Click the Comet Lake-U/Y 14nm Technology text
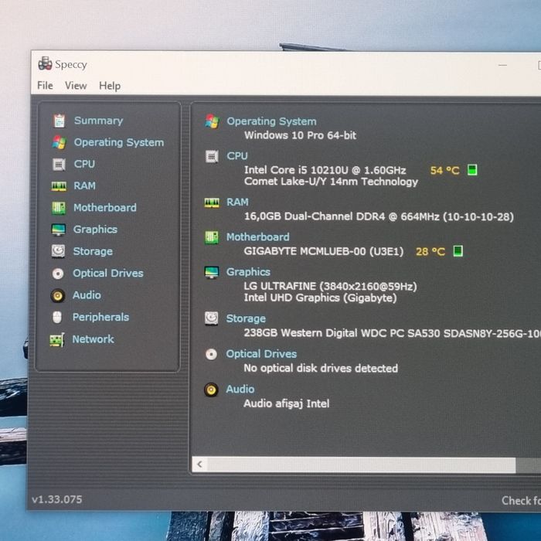The image size is (541, 541). [x=332, y=182]
